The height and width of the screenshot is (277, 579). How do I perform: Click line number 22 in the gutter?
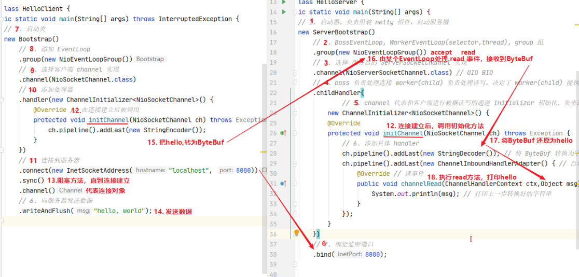coord(273,93)
